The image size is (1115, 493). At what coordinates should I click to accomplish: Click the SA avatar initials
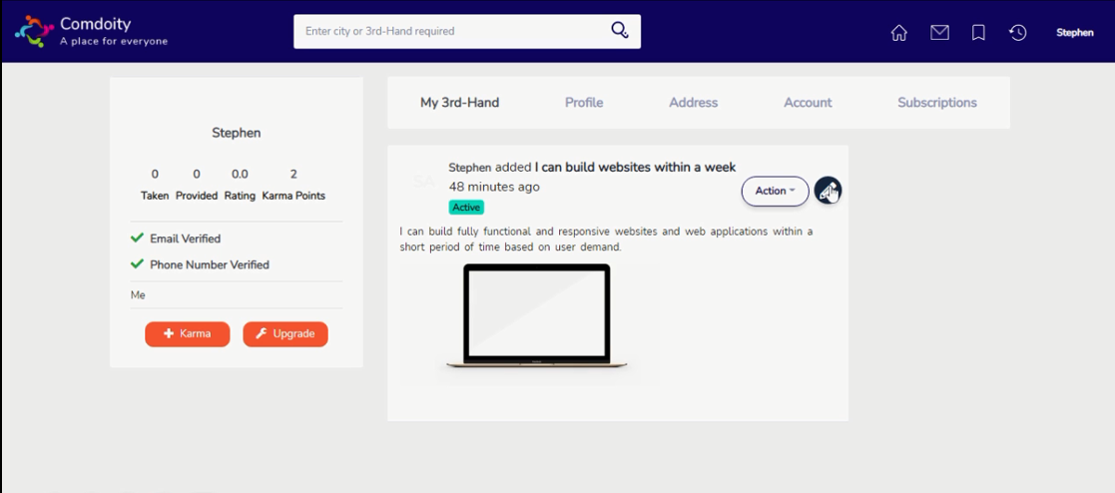(x=424, y=182)
